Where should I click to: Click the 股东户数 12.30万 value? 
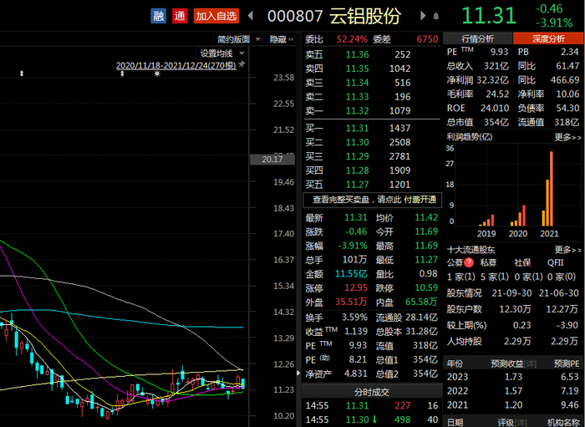(516, 309)
